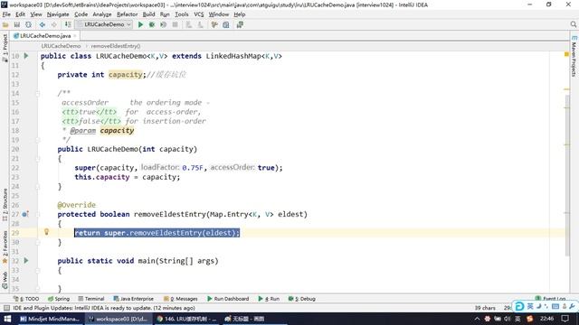Close the LRUCacheDemo.java tab
Screen dimensions: 579x325
pyautogui.click(x=75, y=36)
